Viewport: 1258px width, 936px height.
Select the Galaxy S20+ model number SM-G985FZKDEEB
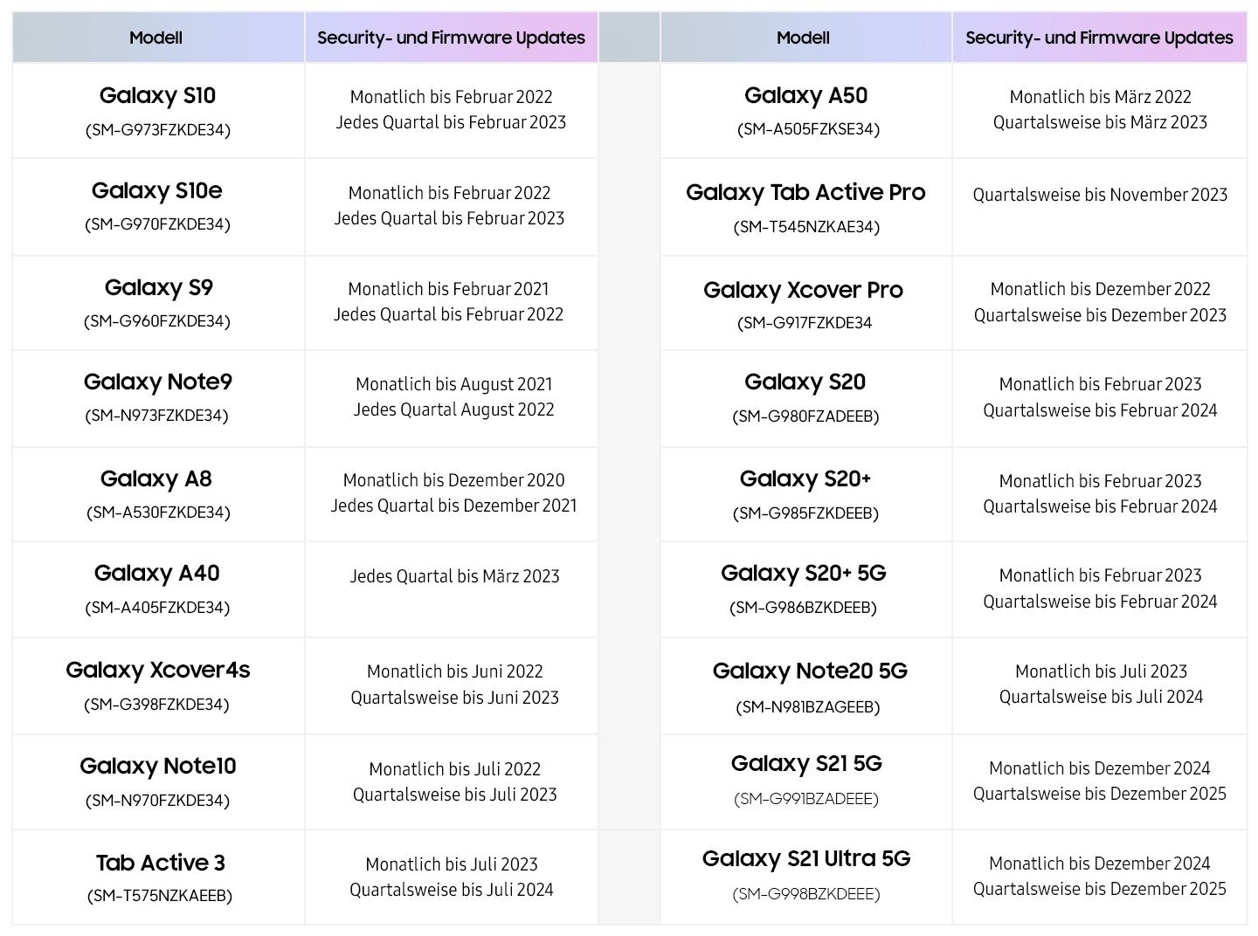coord(805,513)
